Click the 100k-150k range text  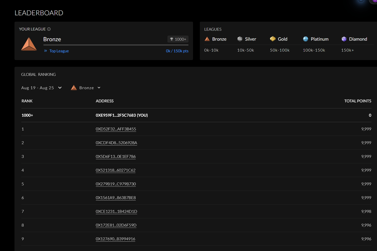[314, 50]
